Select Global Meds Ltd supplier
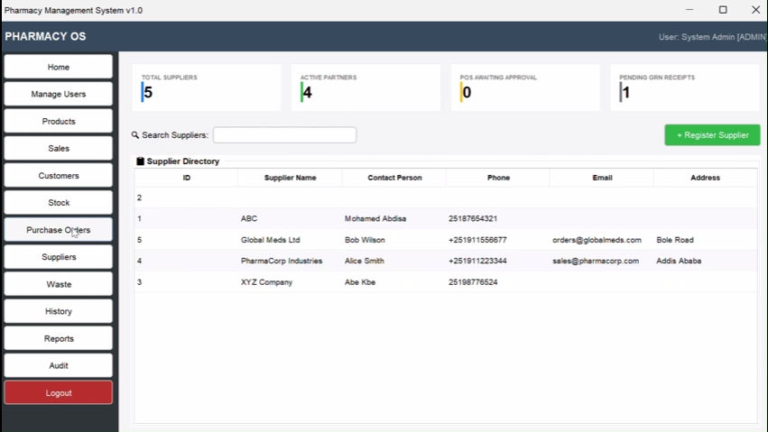Image resolution: width=768 pixels, height=432 pixels. [271, 240]
